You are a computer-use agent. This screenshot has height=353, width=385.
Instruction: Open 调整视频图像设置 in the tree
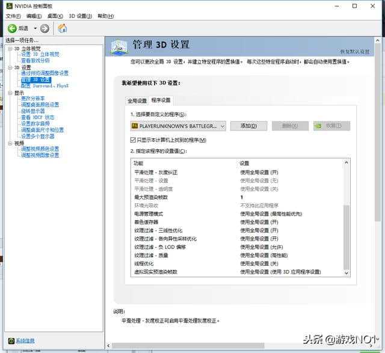[x=40, y=155]
